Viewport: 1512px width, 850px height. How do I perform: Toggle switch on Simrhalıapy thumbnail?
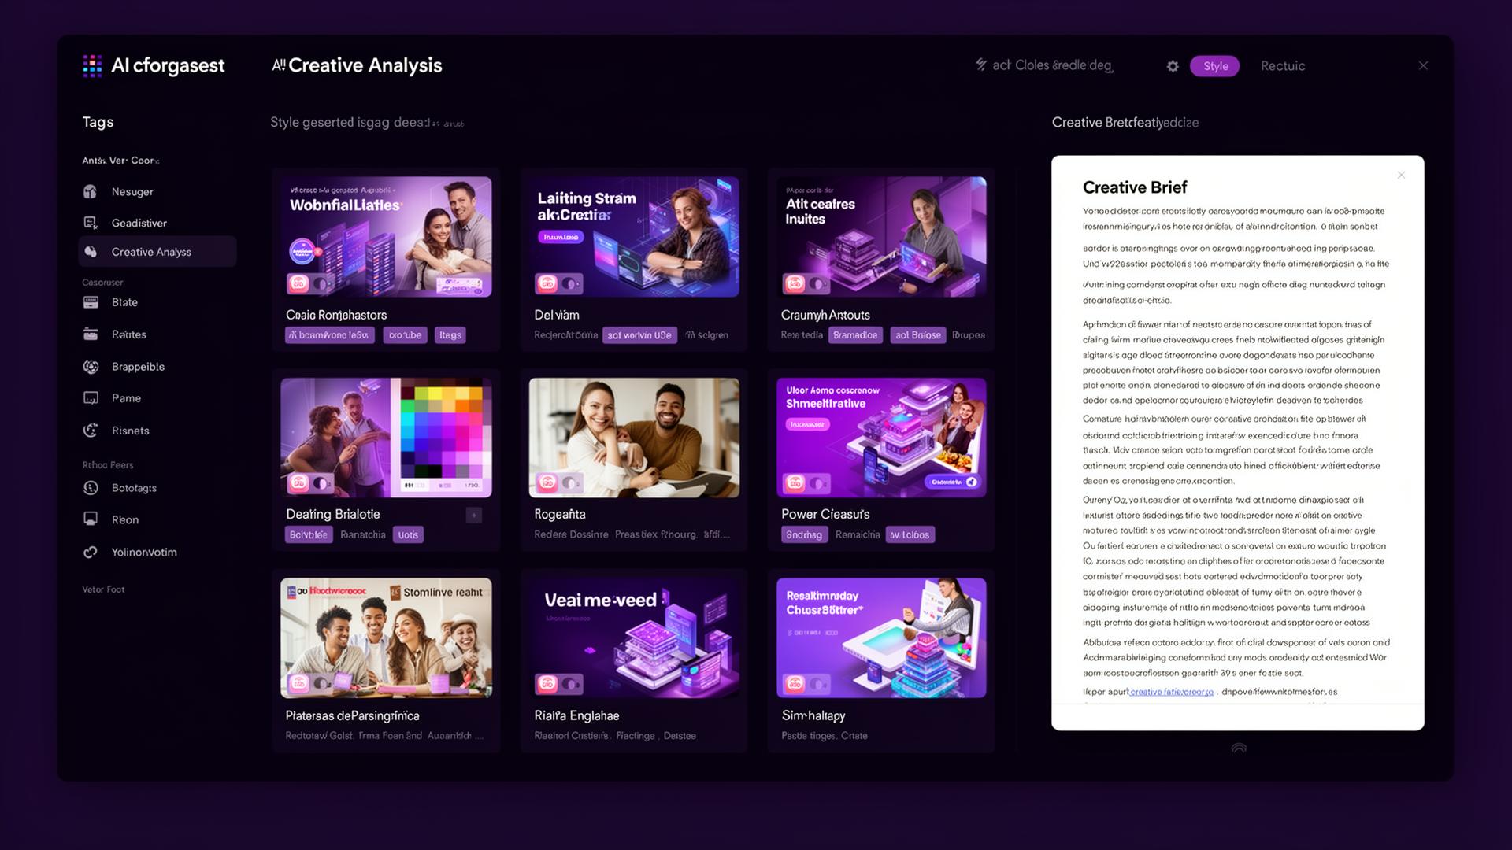click(x=818, y=684)
